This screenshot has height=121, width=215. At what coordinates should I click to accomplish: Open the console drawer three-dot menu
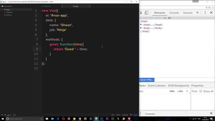point(140,114)
